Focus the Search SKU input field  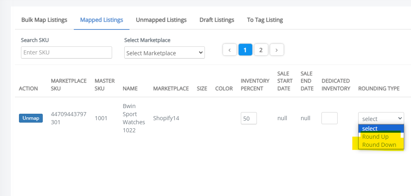(x=66, y=52)
